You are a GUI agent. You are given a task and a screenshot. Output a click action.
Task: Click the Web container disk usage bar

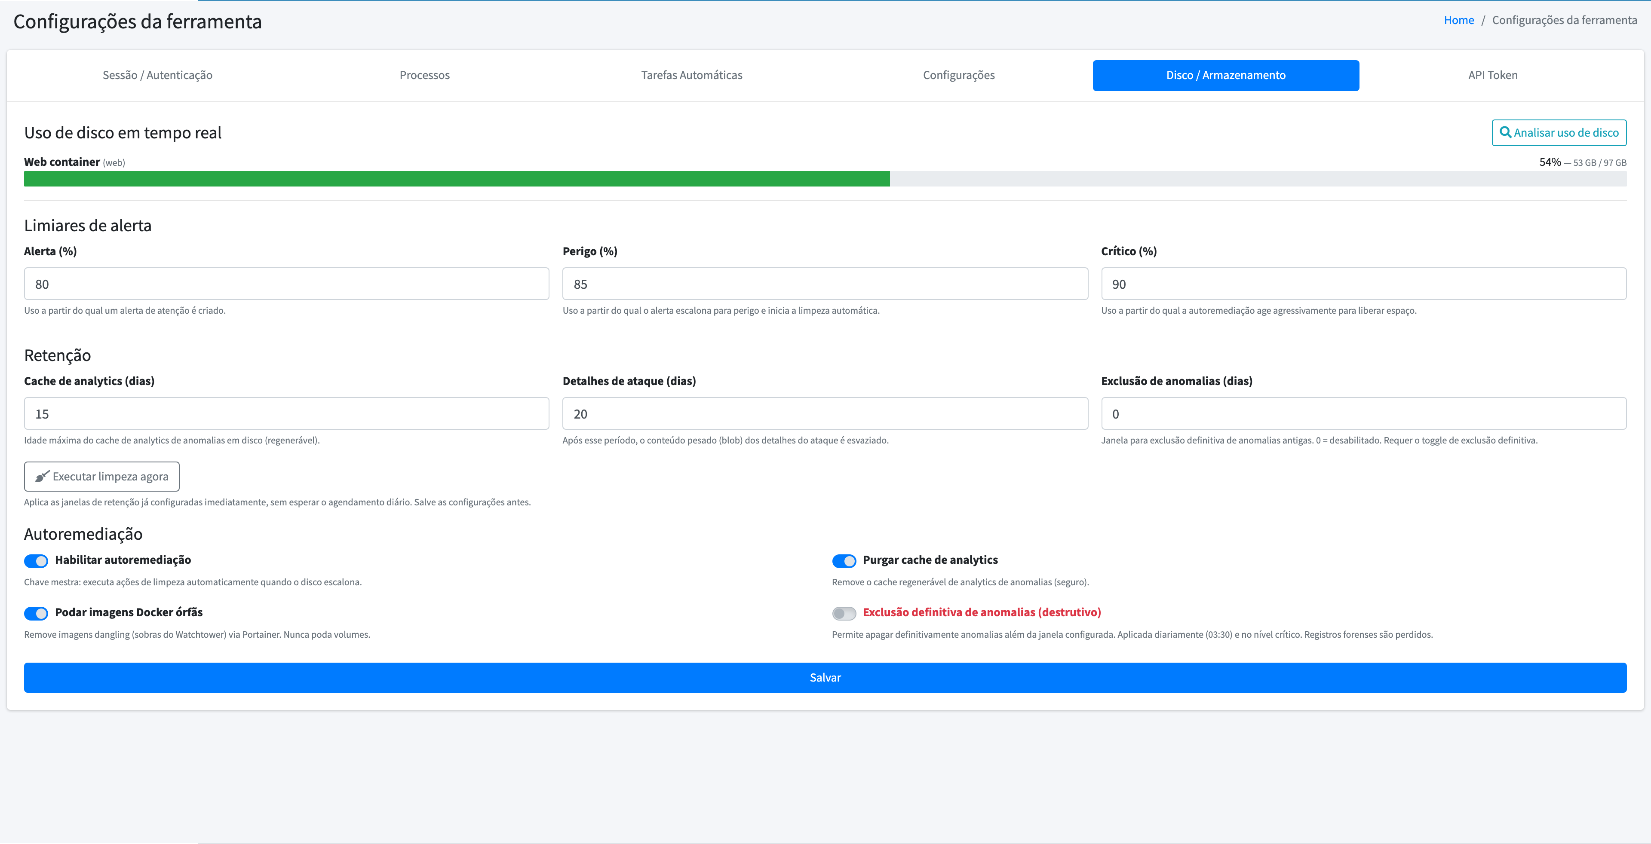pyautogui.click(x=825, y=179)
